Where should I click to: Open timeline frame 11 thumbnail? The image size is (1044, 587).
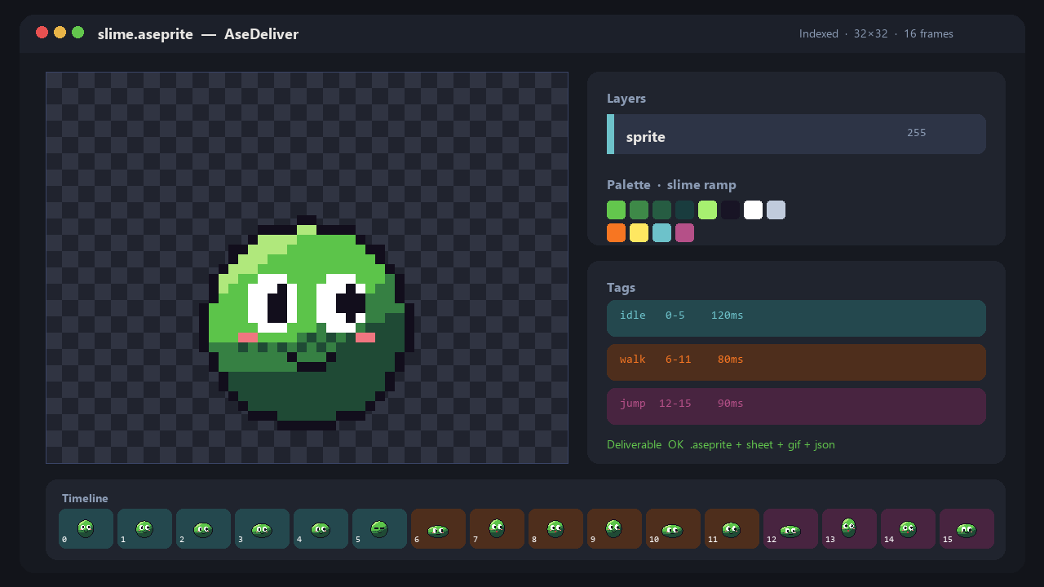(732, 529)
